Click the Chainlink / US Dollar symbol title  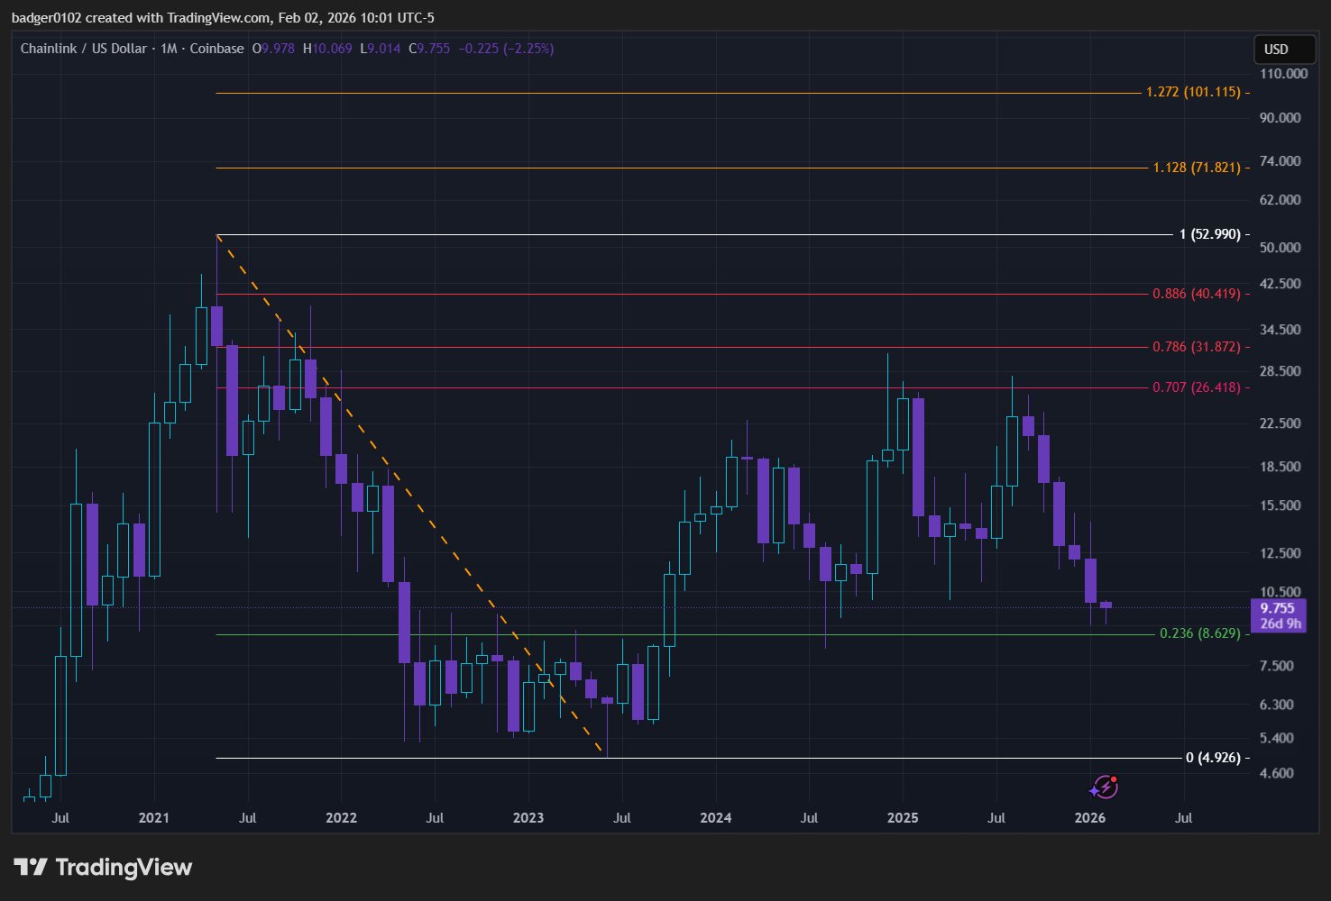(x=83, y=49)
